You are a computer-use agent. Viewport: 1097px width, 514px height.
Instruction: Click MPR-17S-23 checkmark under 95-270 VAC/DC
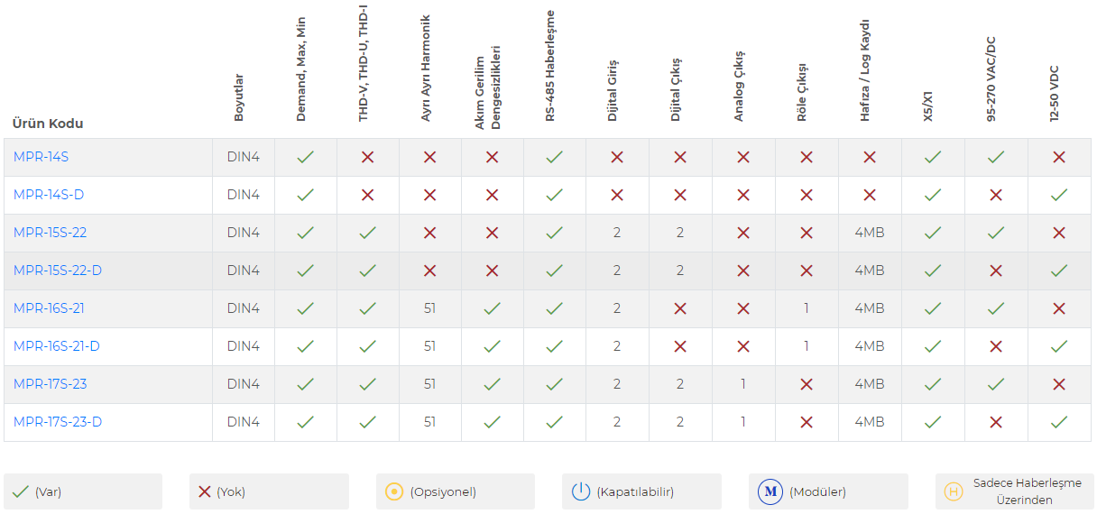coord(996,384)
